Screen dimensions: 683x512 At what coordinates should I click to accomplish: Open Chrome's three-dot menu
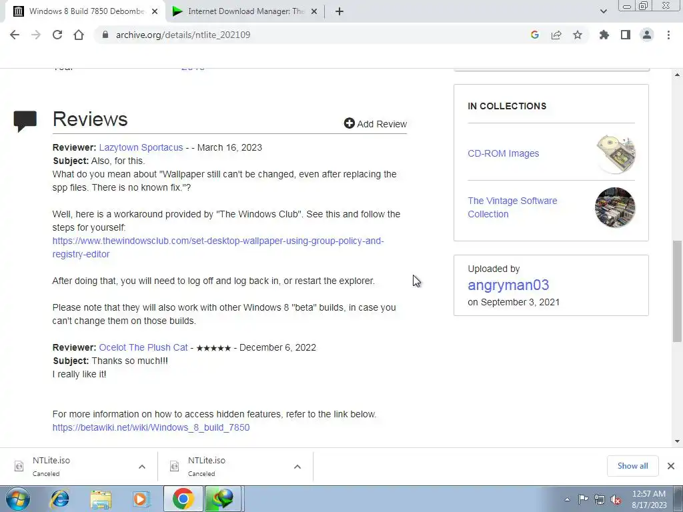point(668,35)
